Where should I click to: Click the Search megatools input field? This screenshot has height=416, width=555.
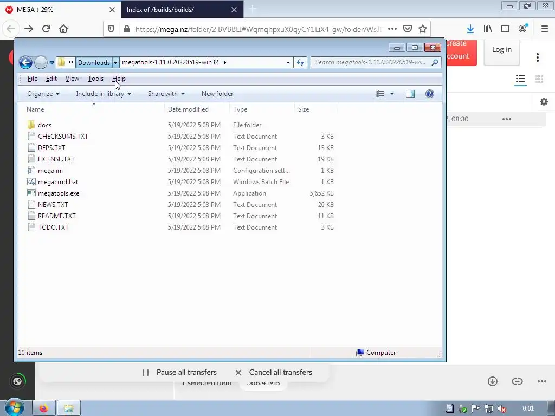(370, 62)
